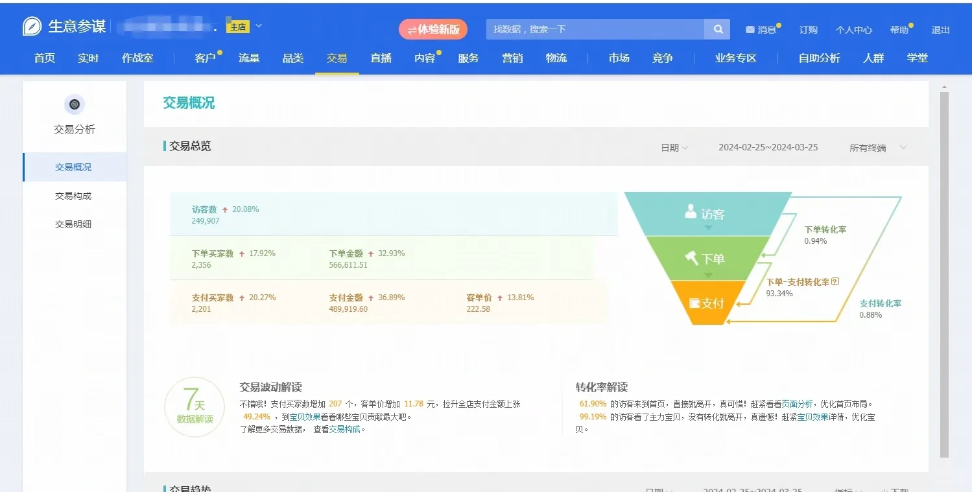Click 退出 to log out

click(x=940, y=29)
